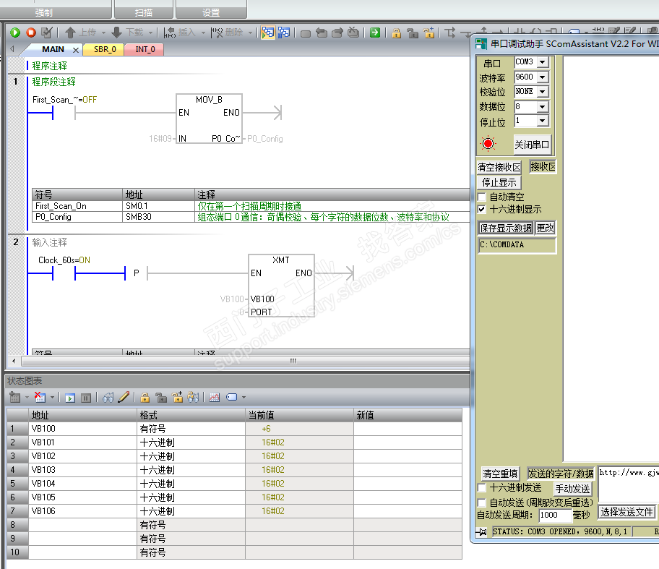Viewport: 659px width, 569px height.
Task: Click the single read glasses icon
Action: tap(108, 397)
